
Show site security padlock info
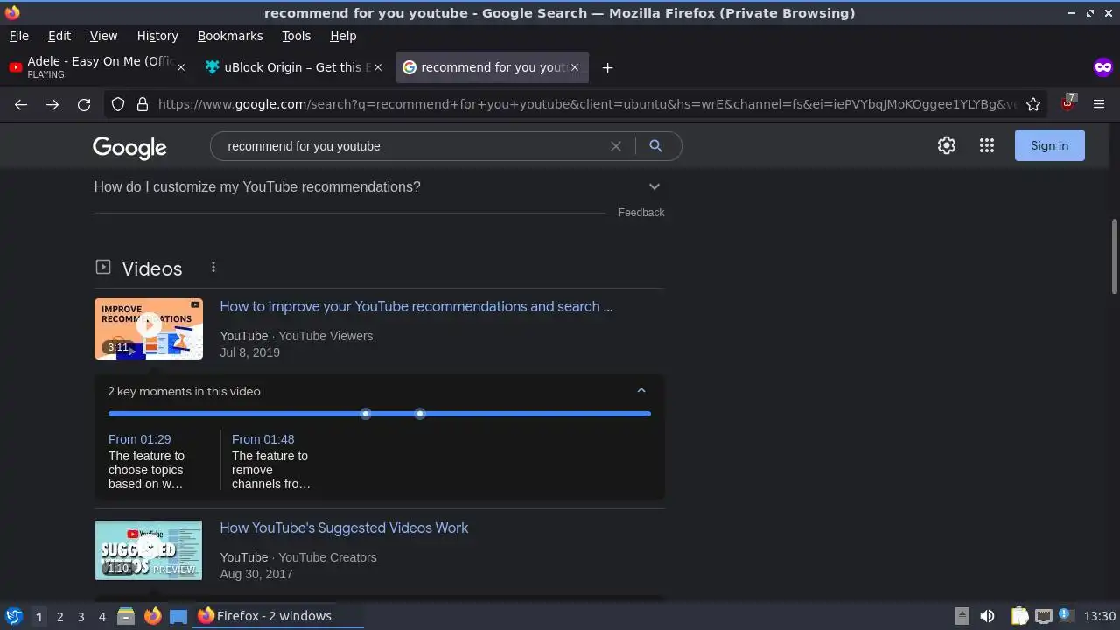(143, 104)
